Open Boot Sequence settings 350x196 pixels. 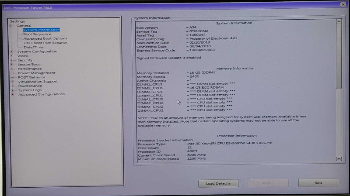point(37,34)
